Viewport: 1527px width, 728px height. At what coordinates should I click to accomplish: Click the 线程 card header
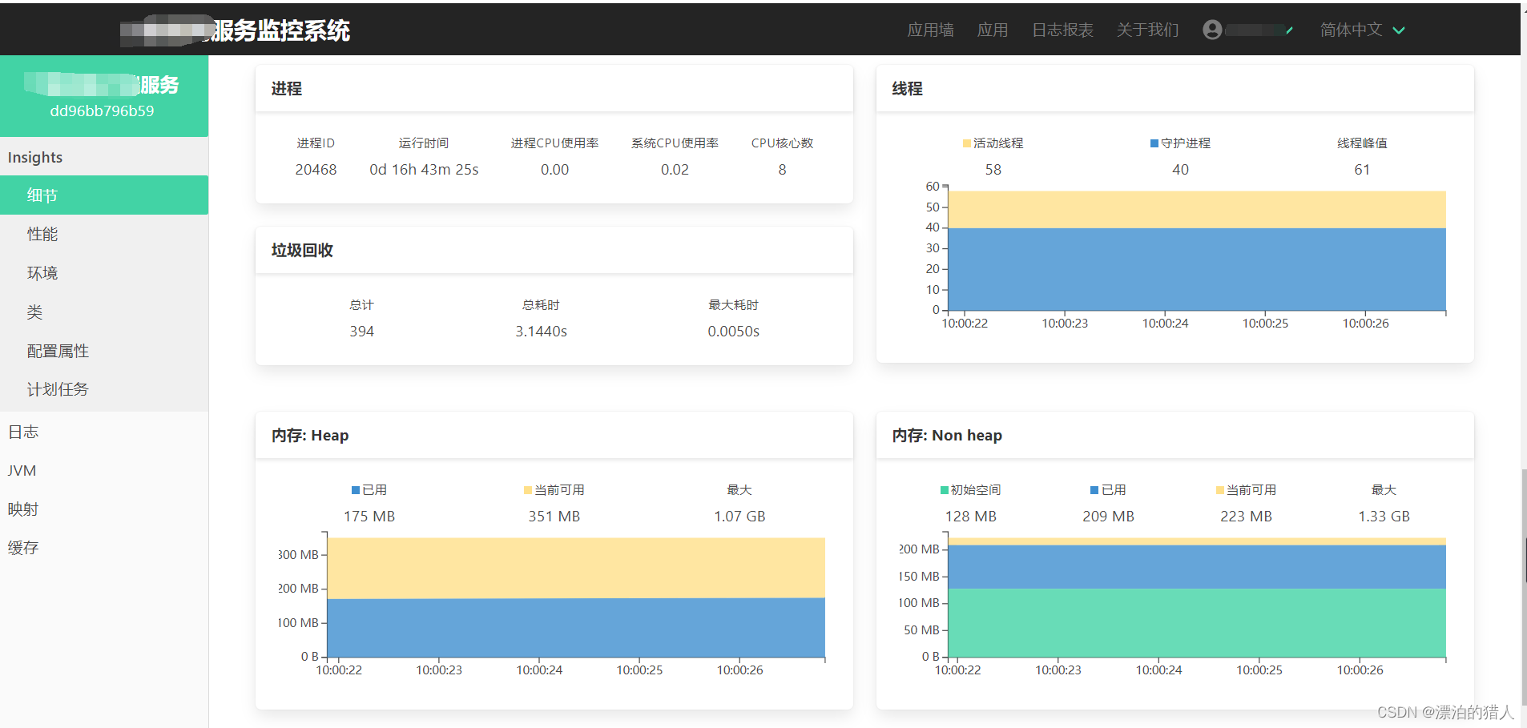point(1175,88)
